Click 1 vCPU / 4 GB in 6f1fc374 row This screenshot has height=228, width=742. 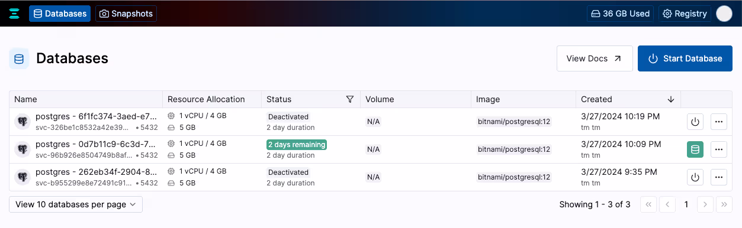tap(203, 116)
